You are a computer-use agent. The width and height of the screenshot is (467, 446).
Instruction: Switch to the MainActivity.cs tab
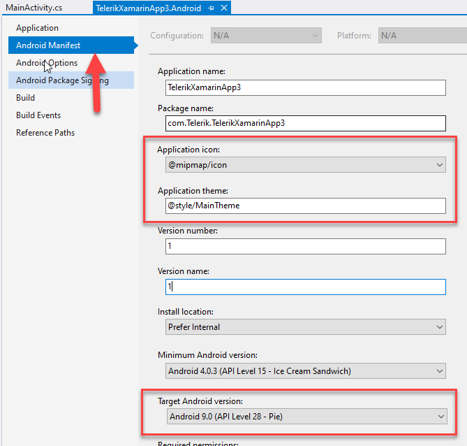pyautogui.click(x=34, y=8)
